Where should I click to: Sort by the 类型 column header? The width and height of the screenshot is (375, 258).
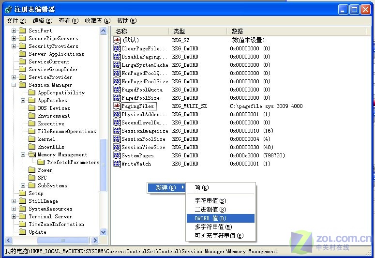pos(198,31)
